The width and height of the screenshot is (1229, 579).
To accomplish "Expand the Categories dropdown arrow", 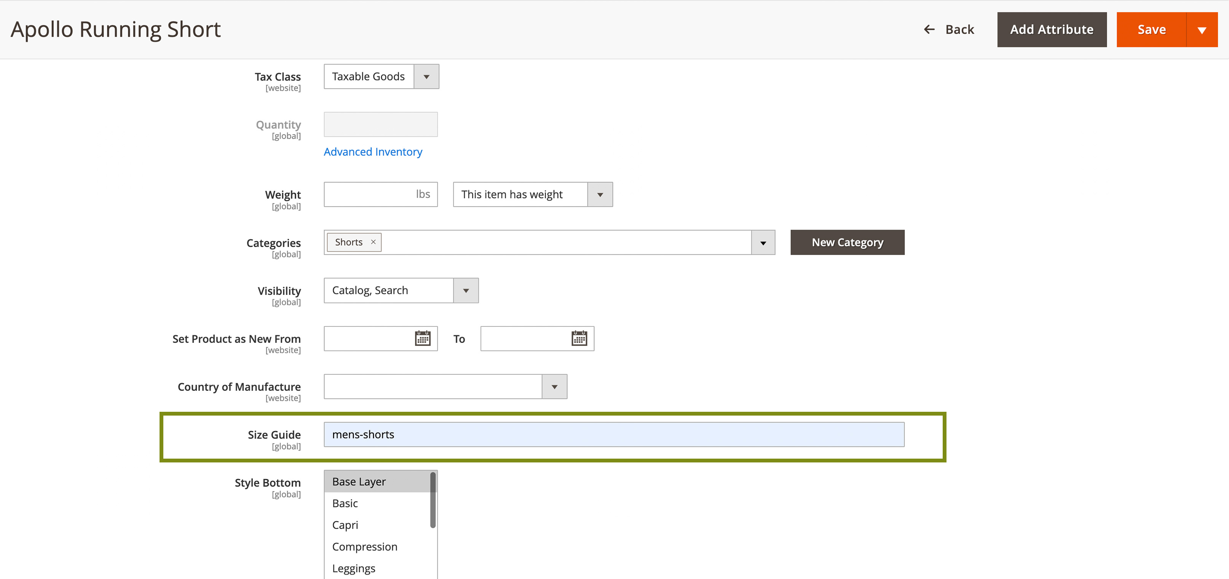I will (762, 243).
